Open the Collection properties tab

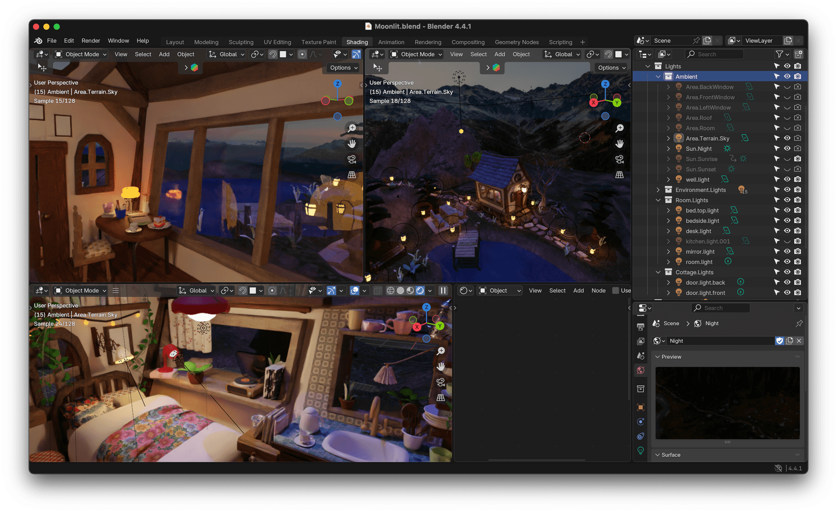pos(640,389)
